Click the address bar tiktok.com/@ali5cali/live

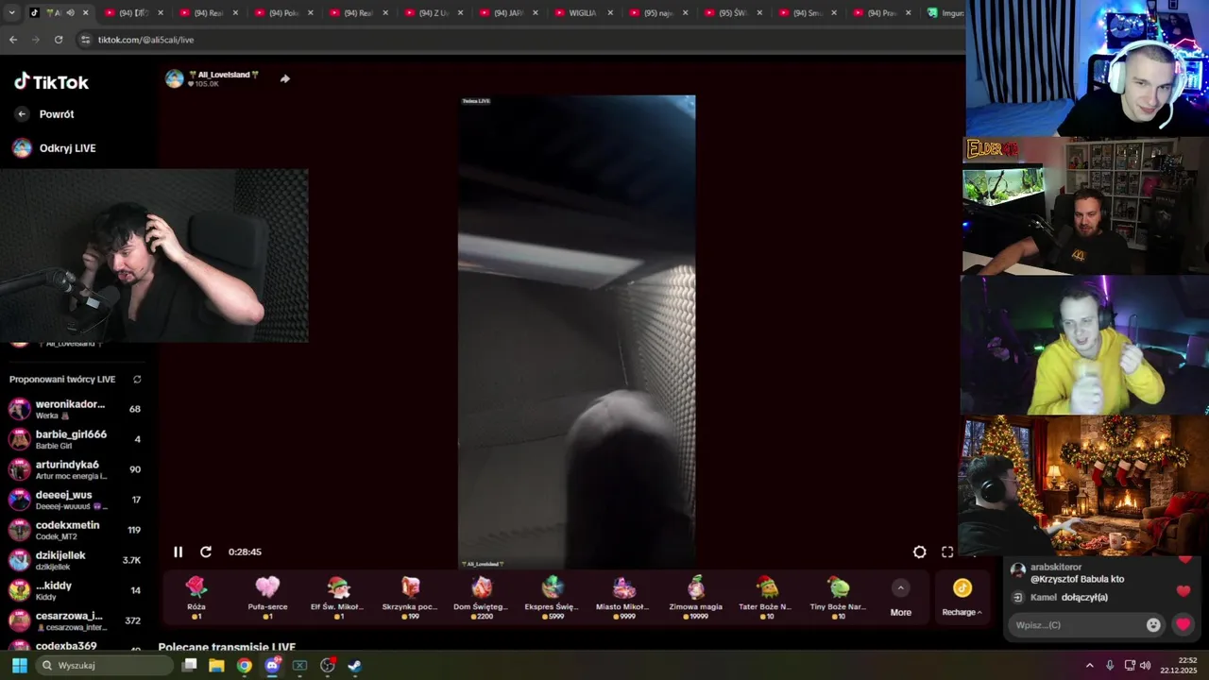pyautogui.click(x=145, y=40)
